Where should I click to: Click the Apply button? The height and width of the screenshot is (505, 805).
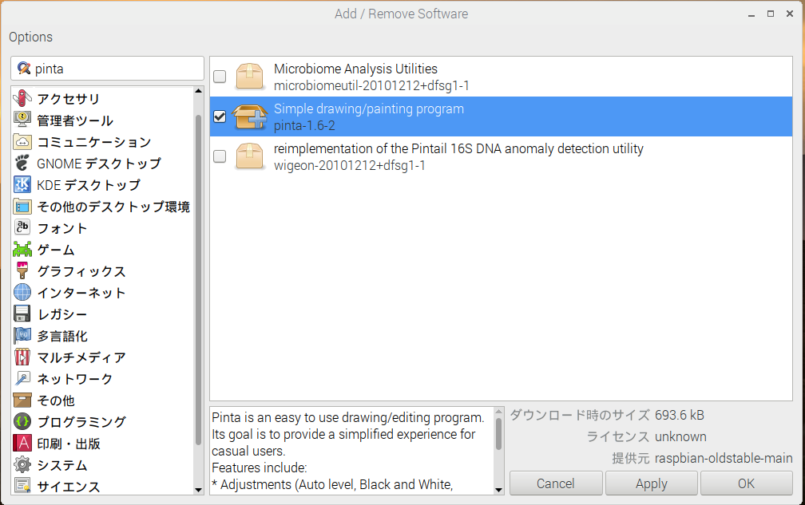click(652, 483)
